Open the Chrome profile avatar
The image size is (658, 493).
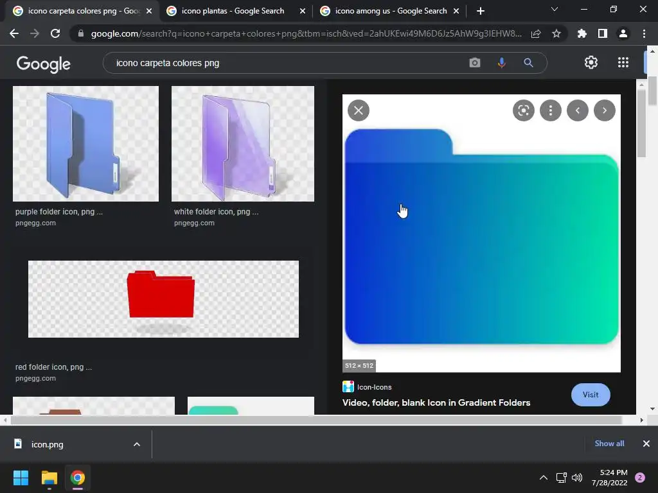(x=623, y=33)
